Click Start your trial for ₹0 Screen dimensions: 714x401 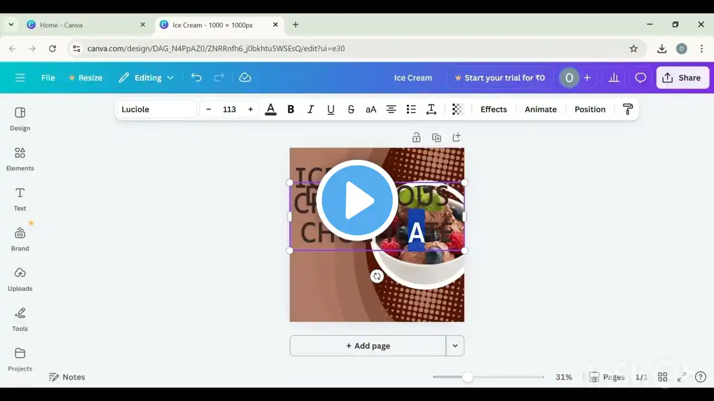click(x=500, y=78)
